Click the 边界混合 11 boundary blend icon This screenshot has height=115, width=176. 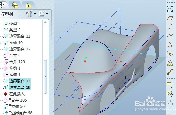6,36
